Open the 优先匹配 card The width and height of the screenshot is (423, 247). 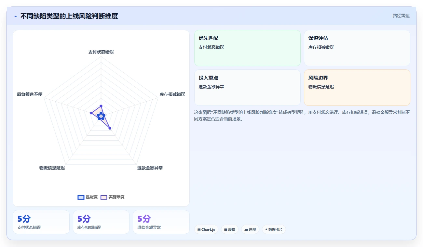tap(247, 48)
